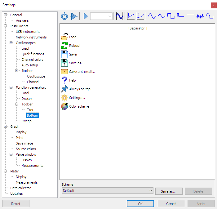Select the highlighted Bottom tree item
The height and width of the screenshot is (209, 217).
[32, 115]
